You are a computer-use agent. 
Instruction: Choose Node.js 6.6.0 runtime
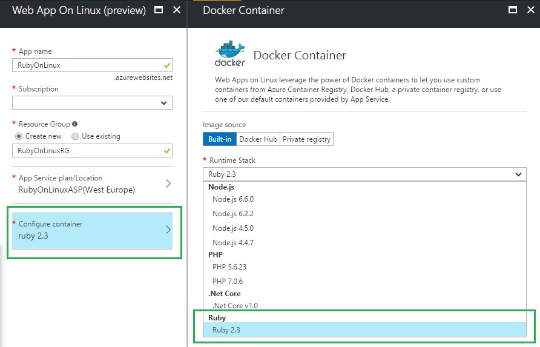coord(364,199)
